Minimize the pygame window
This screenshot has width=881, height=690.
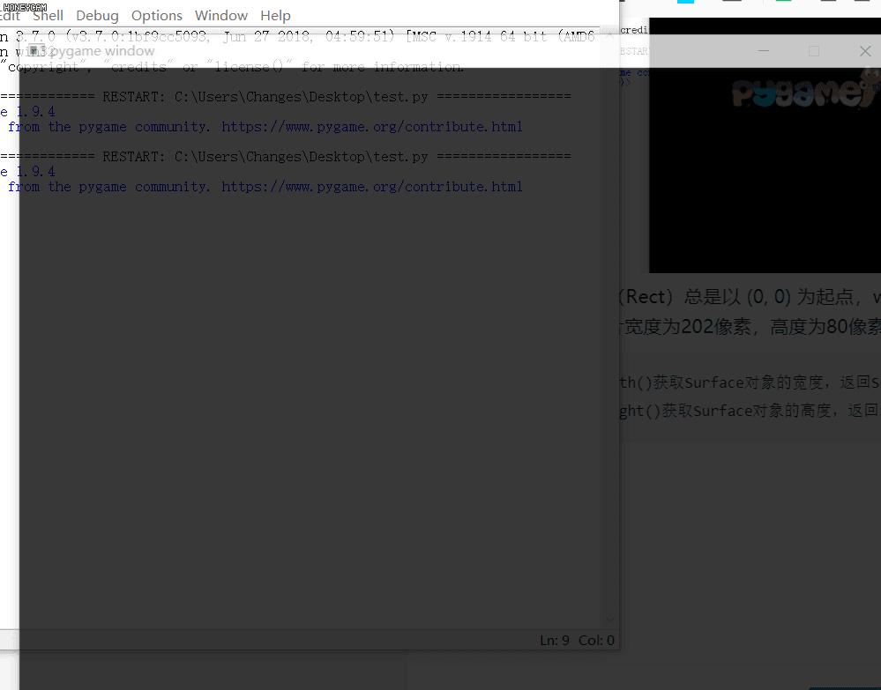click(x=763, y=51)
